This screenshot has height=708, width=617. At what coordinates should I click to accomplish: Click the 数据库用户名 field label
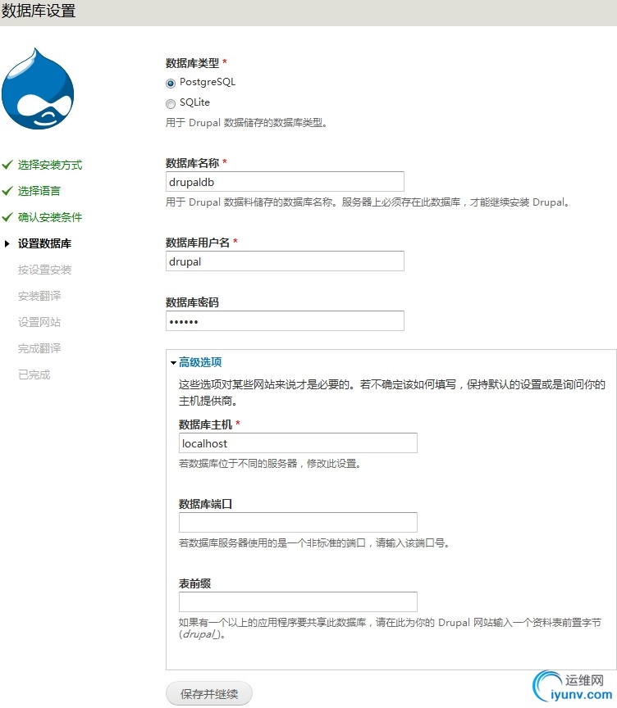pyautogui.click(x=198, y=243)
